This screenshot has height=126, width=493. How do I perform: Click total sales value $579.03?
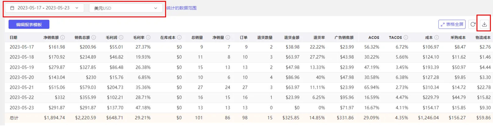(88, 87)
